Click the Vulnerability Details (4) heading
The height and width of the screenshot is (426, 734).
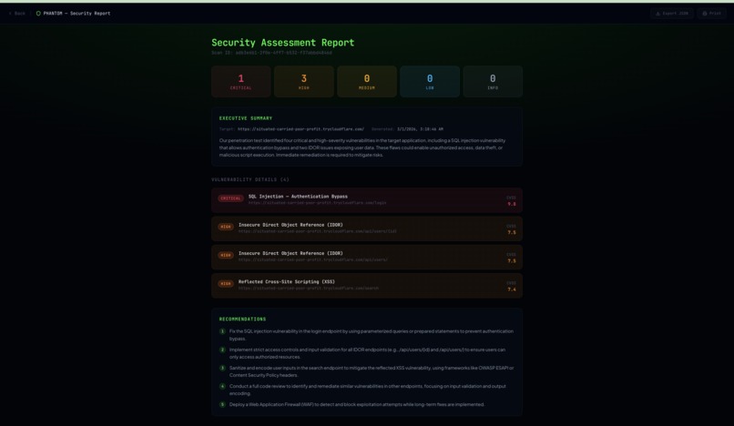click(x=250, y=179)
